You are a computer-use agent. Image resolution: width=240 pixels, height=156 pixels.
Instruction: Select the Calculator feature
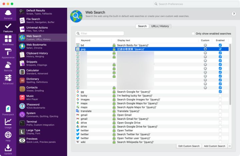43,72
